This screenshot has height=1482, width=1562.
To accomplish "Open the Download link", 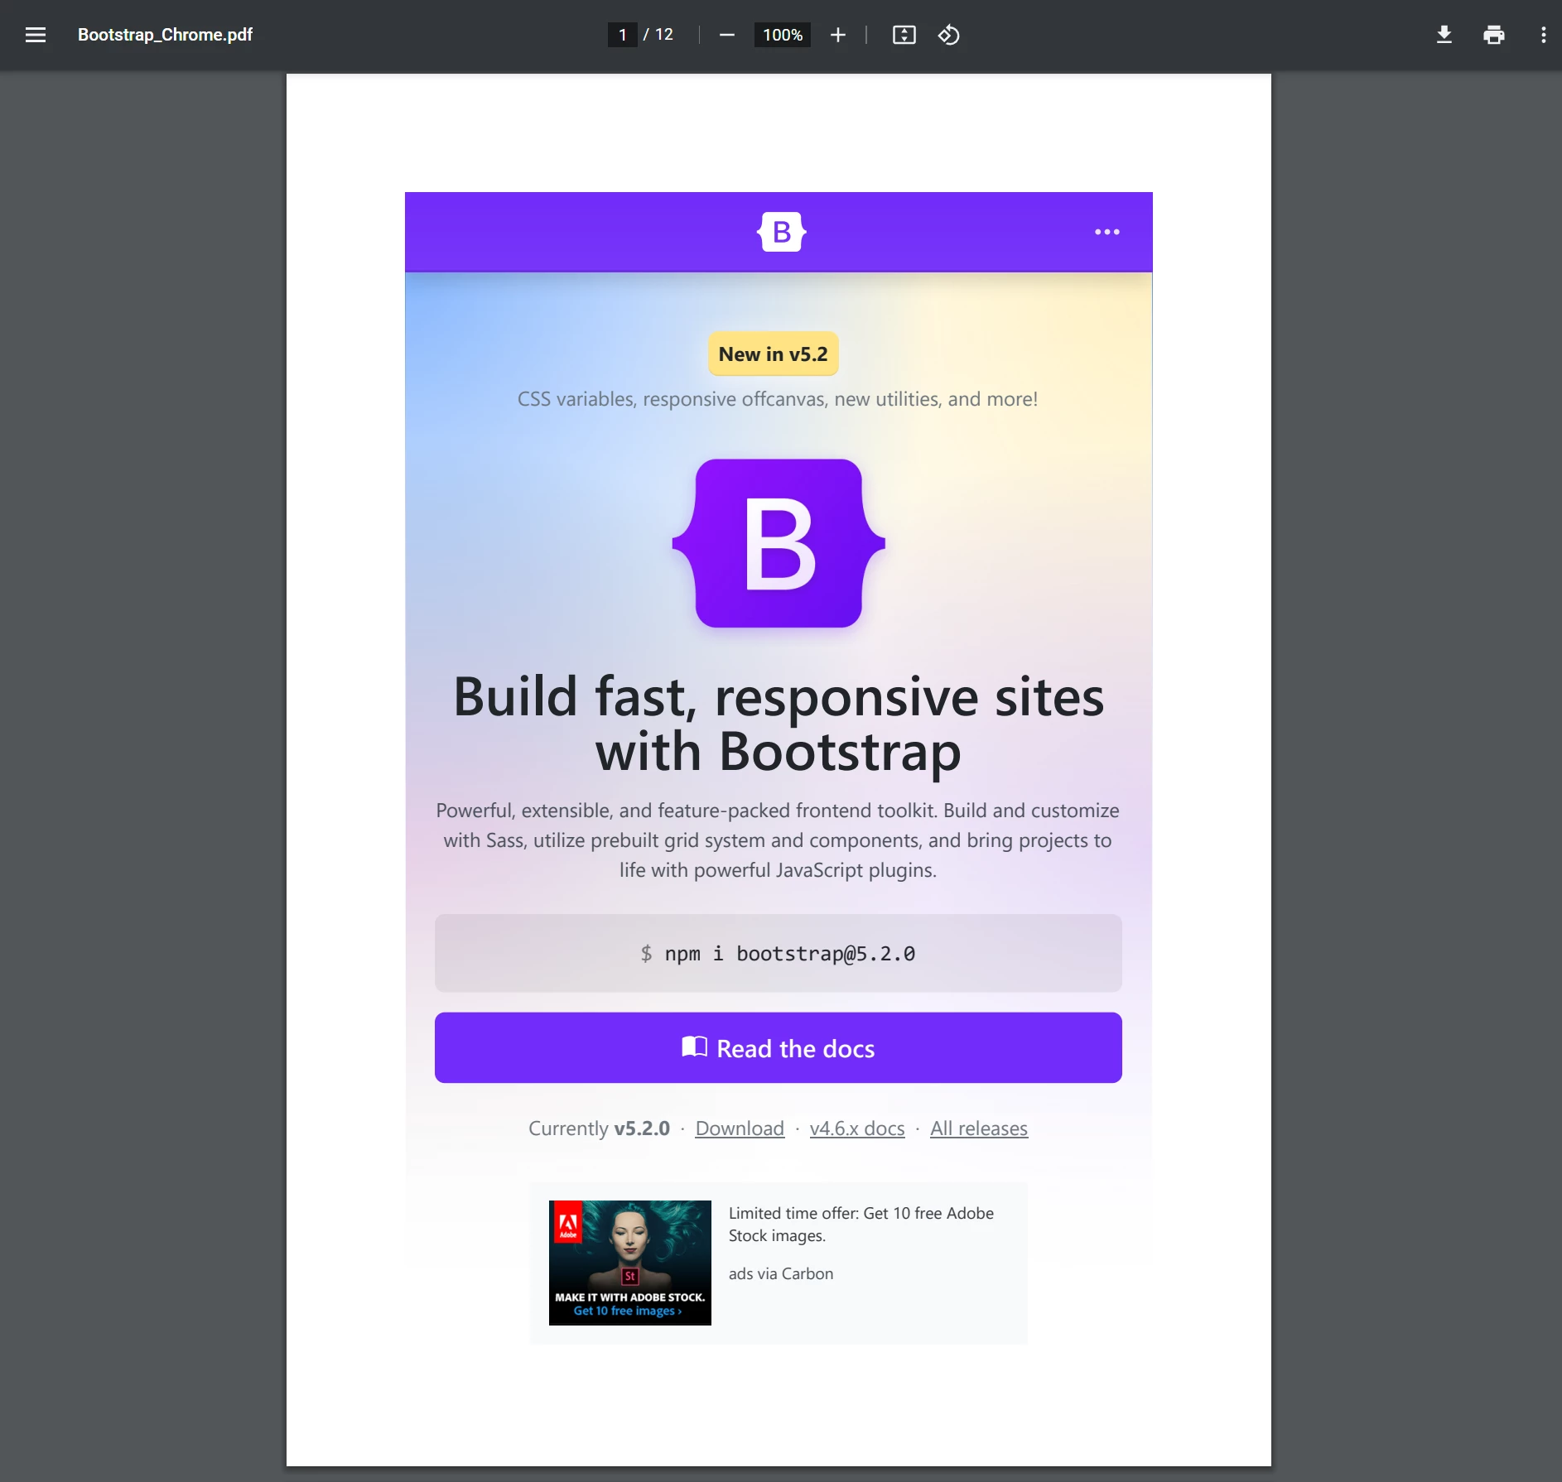I will pos(740,1128).
